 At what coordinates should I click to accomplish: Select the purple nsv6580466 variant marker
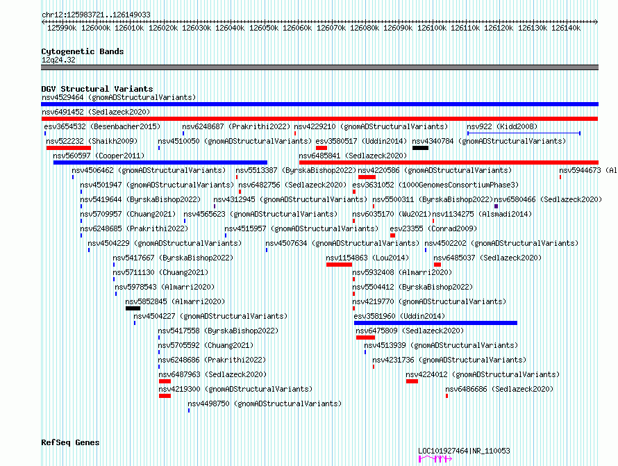(x=496, y=206)
